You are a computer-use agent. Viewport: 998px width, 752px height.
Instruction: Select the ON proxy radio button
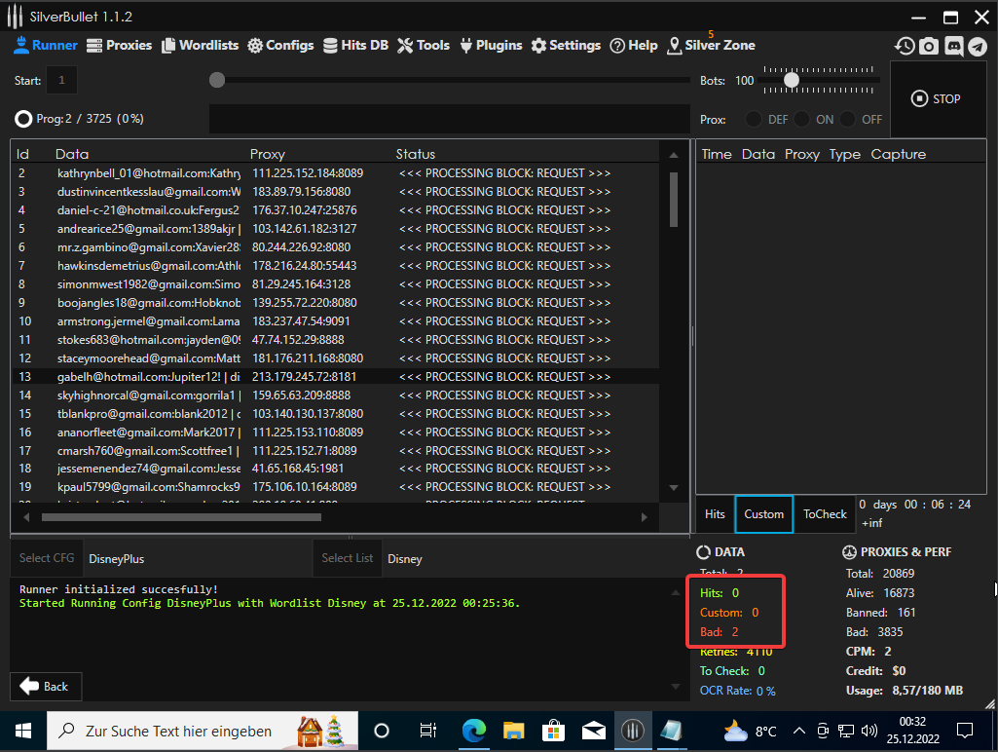point(801,119)
